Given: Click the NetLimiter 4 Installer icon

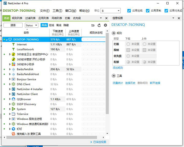Looking at the screenshot, I should point(13,89).
